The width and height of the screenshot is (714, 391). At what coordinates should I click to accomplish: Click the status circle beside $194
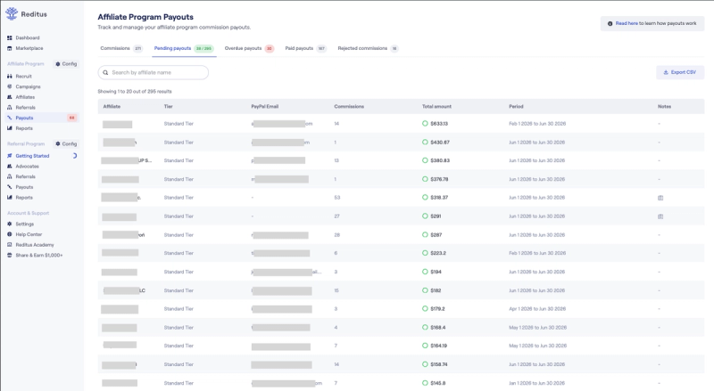tap(425, 272)
